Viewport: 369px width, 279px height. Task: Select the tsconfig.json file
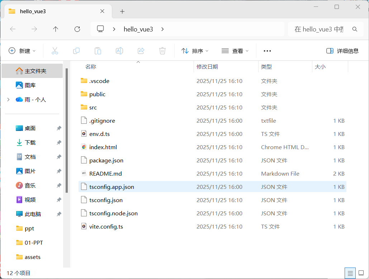pyautogui.click(x=212, y=200)
